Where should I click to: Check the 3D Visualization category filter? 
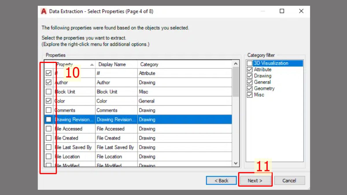click(249, 63)
